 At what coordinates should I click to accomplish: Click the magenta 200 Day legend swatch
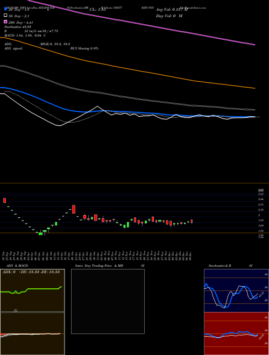coord(5,22)
